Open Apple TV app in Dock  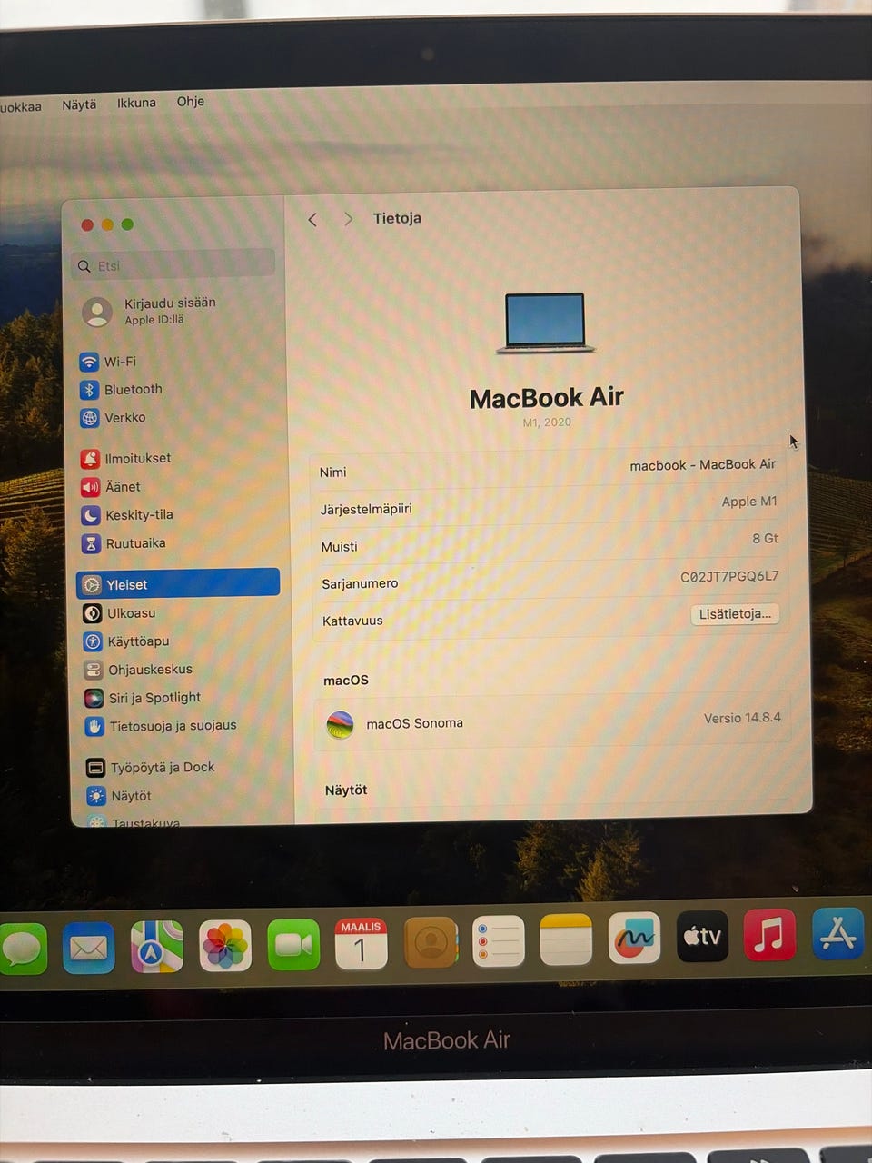[702, 936]
